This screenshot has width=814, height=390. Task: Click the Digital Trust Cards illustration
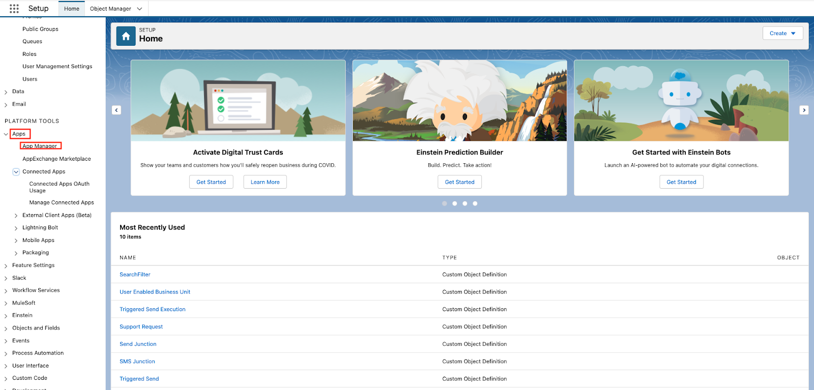[238, 101]
